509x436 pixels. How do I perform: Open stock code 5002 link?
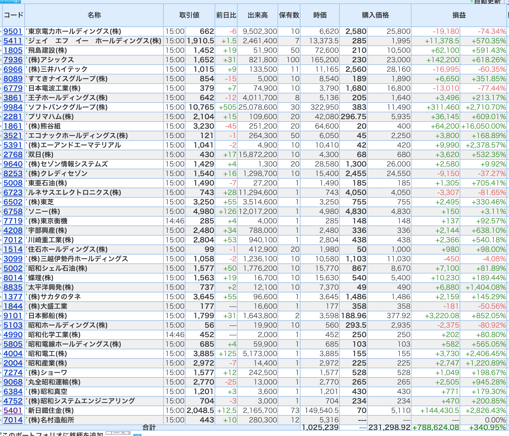13,268
